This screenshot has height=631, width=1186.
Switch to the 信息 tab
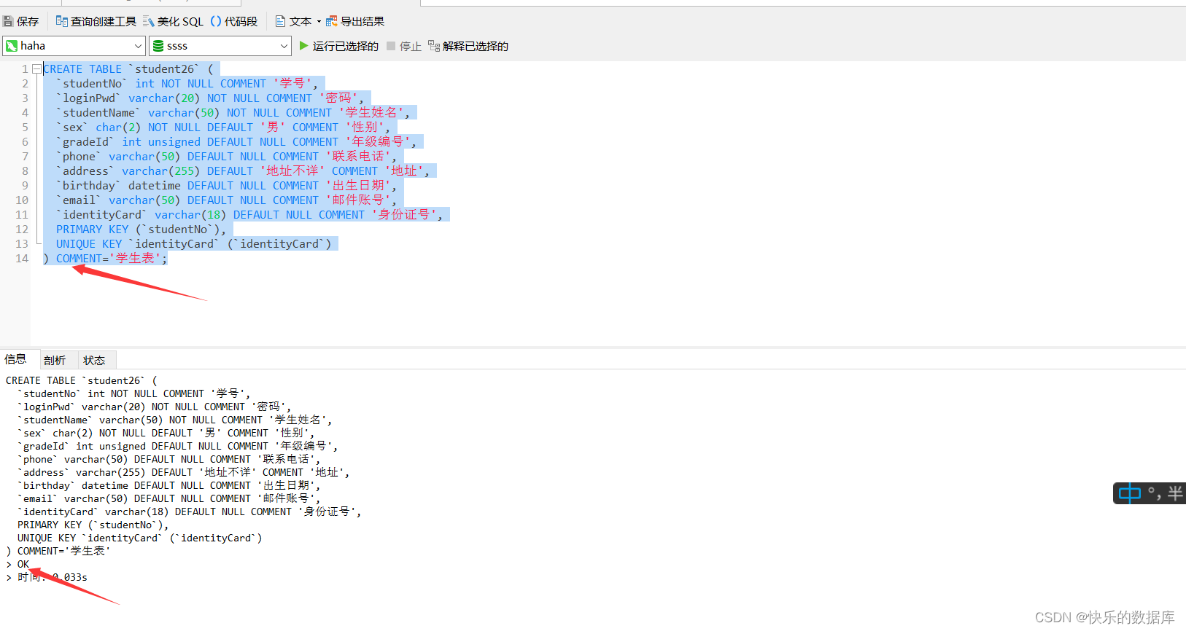(15, 359)
